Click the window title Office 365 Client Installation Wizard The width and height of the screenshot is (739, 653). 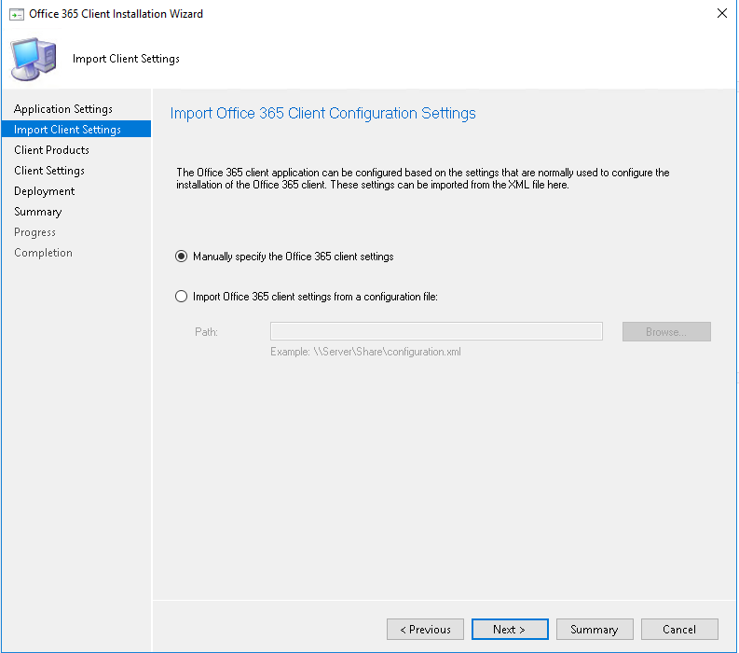click(116, 14)
